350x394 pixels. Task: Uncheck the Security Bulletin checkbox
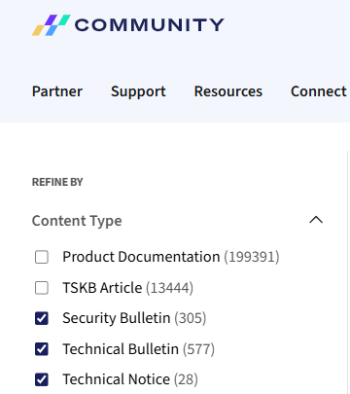[42, 318]
